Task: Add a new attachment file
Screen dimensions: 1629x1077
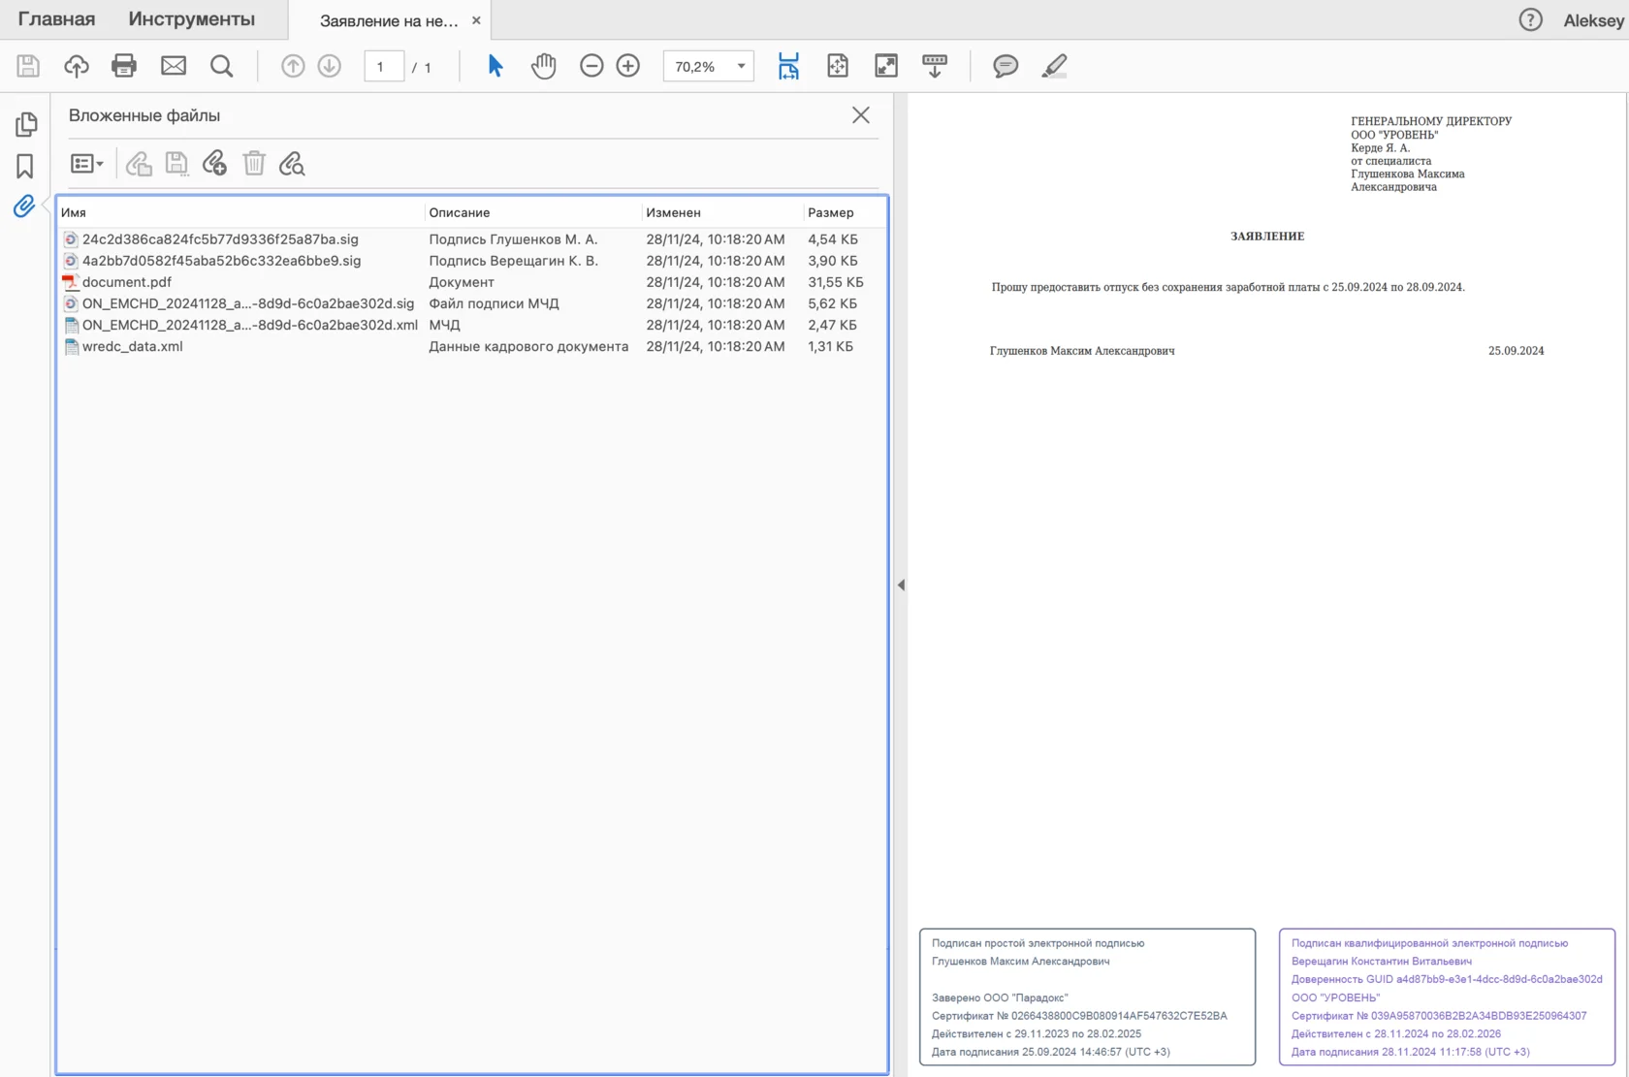Action: click(214, 164)
